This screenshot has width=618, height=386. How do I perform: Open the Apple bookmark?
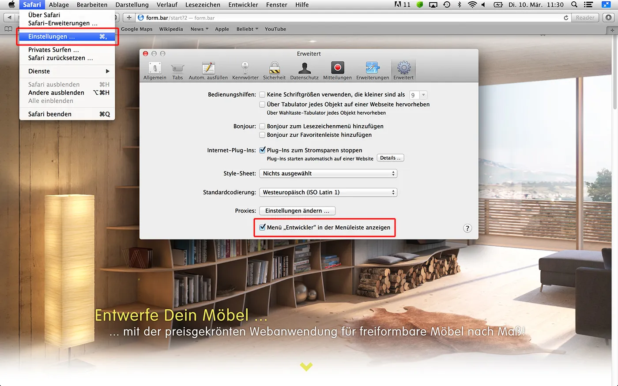click(x=222, y=29)
